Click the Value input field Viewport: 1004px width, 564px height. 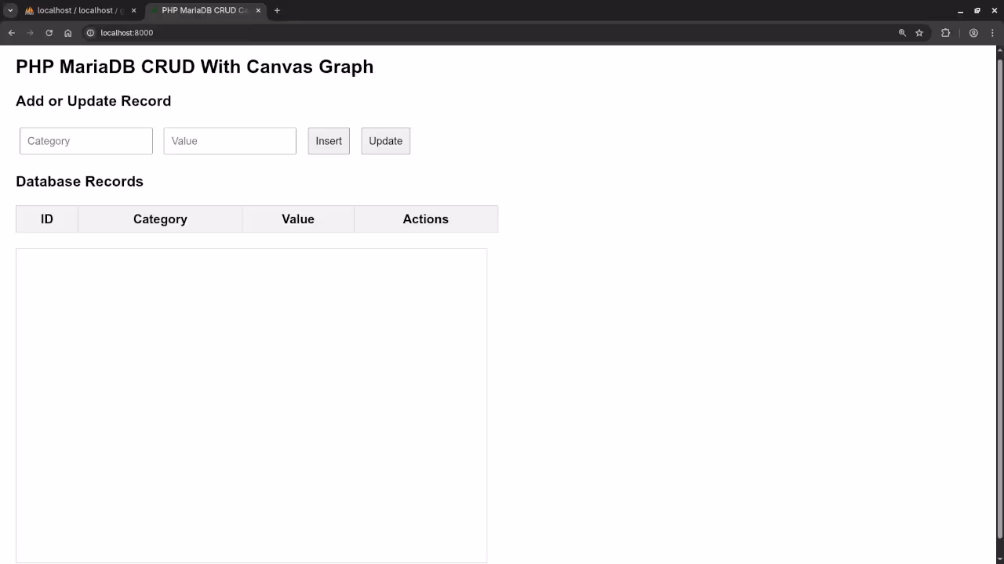(230, 141)
